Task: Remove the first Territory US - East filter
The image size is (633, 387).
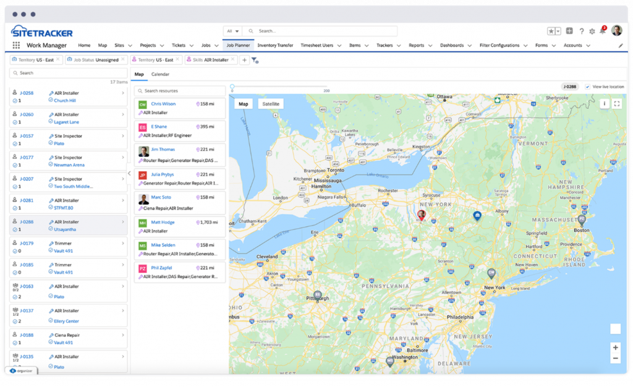Action: (x=58, y=59)
